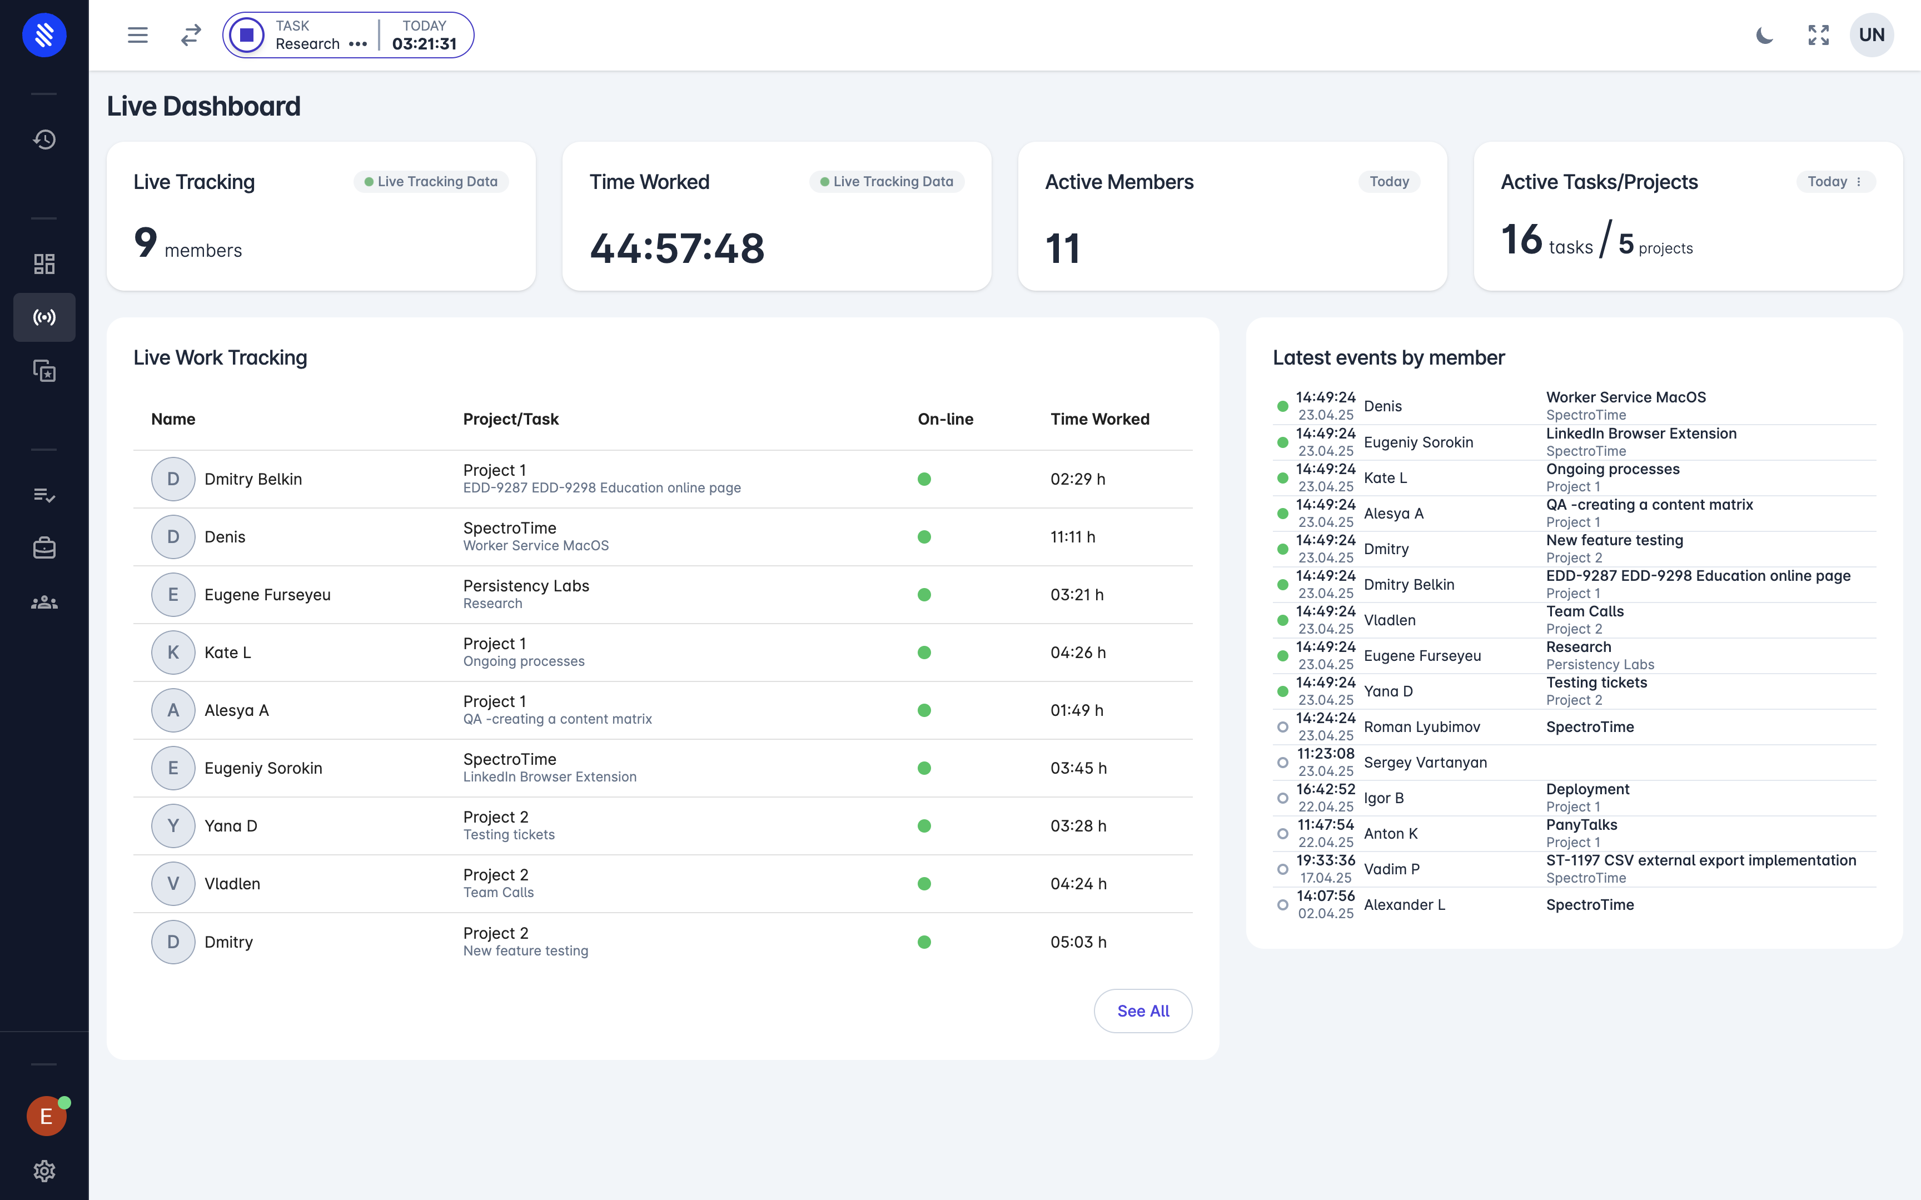The height and width of the screenshot is (1200, 1921).
Task: Select the live tracking broadcast icon
Action: click(x=44, y=317)
